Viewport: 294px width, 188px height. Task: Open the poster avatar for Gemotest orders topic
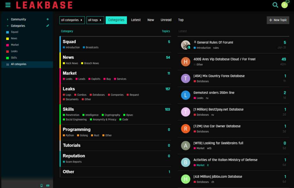(185, 95)
